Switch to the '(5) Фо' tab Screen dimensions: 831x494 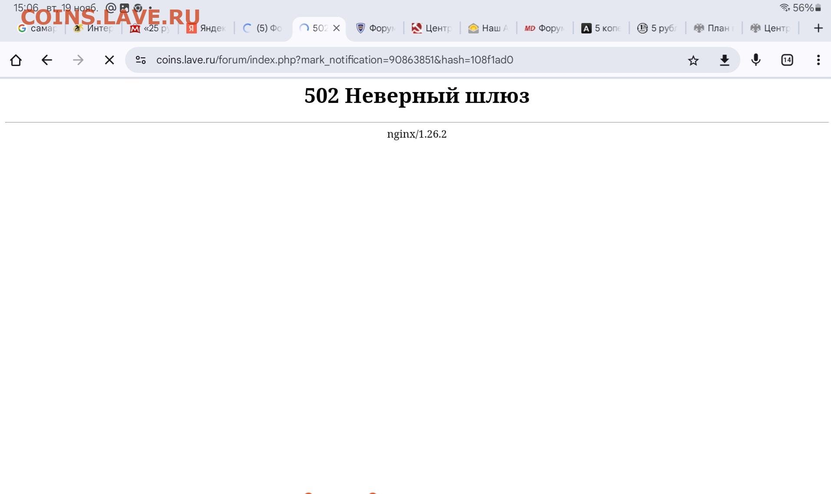pyautogui.click(x=263, y=28)
